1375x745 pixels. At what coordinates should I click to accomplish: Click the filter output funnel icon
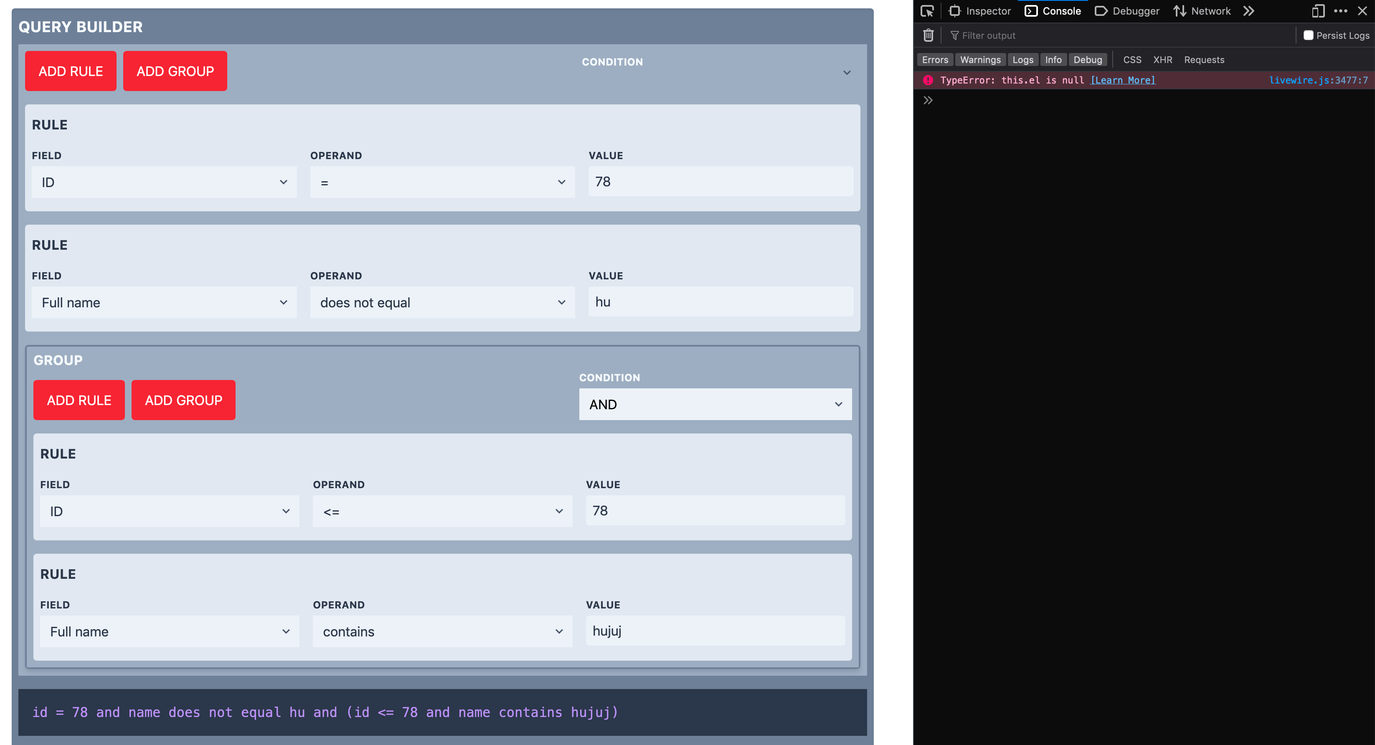click(954, 35)
